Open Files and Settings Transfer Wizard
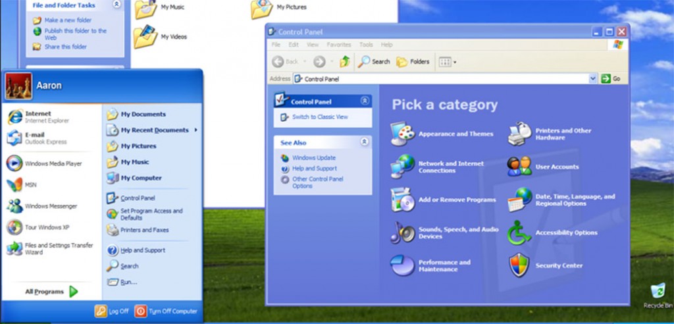674x324 pixels. point(50,249)
